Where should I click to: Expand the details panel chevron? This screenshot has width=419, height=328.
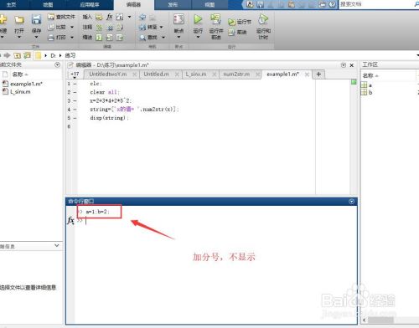[x=57, y=245]
